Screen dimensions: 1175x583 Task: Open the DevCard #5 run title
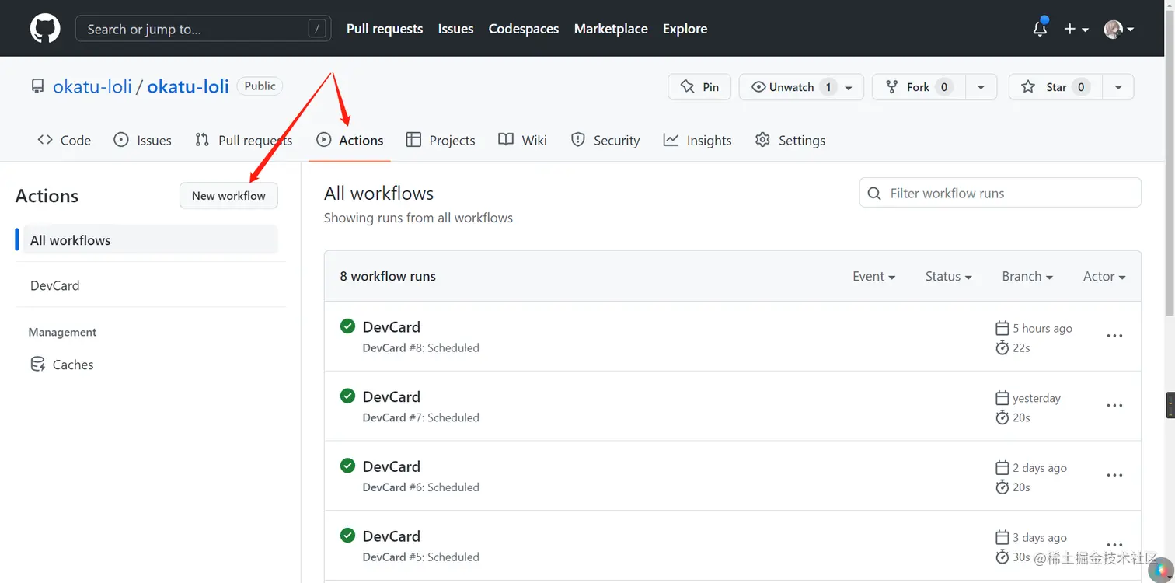coord(392,536)
